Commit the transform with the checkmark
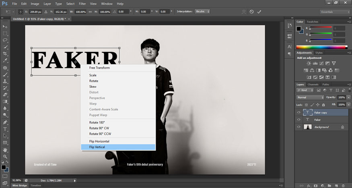This screenshot has width=352, height=188. pos(259,12)
